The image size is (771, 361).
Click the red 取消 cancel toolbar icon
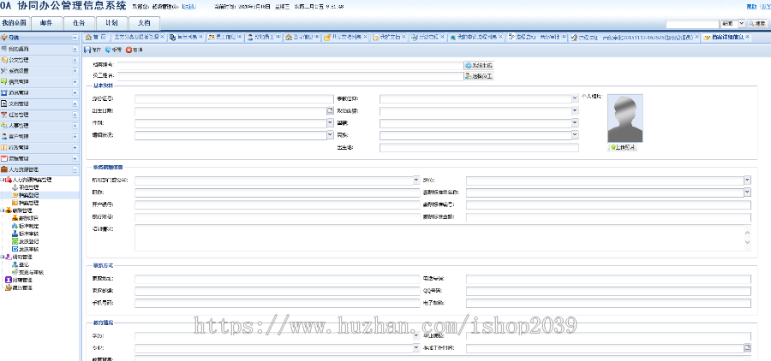click(x=128, y=50)
